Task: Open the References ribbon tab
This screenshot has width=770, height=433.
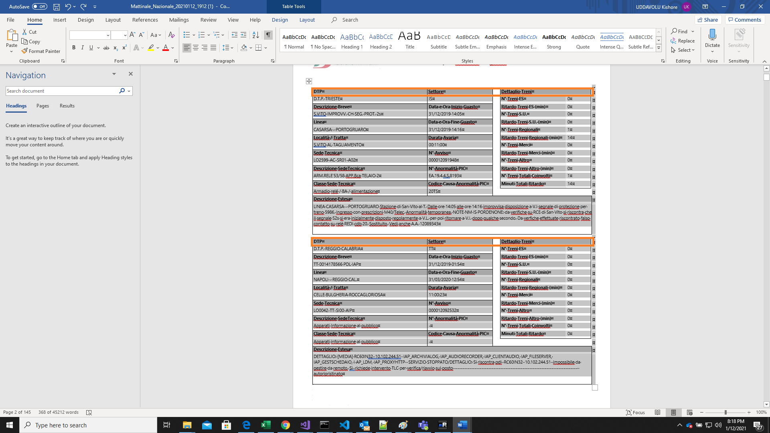Action: tap(145, 20)
